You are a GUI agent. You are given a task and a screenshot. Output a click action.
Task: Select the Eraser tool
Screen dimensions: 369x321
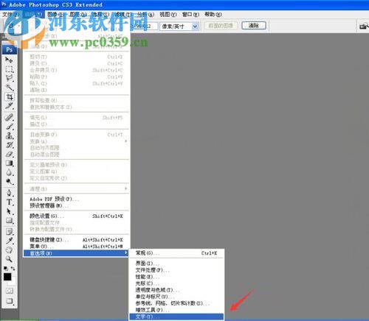click(9, 154)
